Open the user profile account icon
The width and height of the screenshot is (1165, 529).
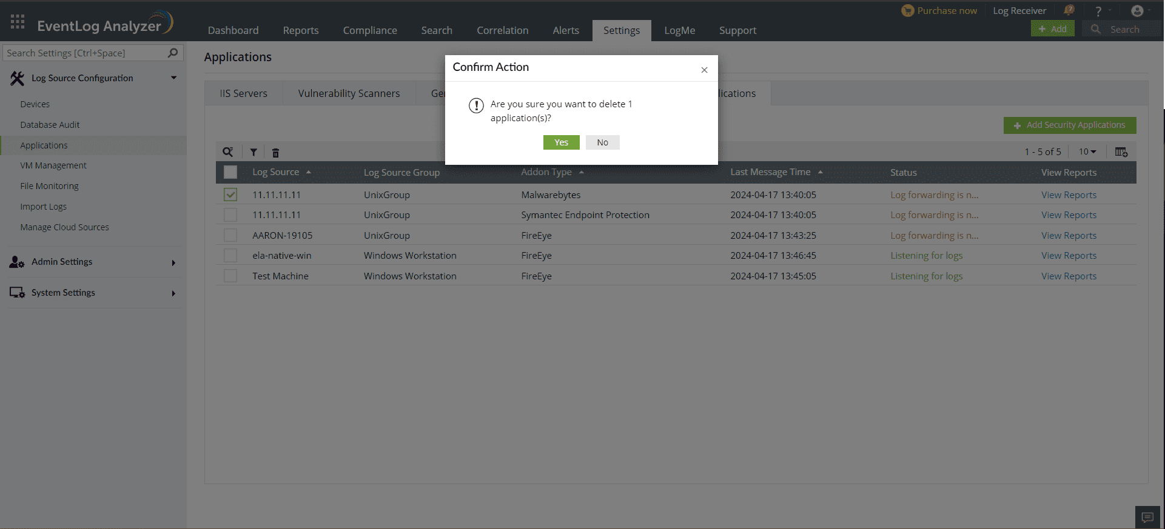tap(1137, 11)
